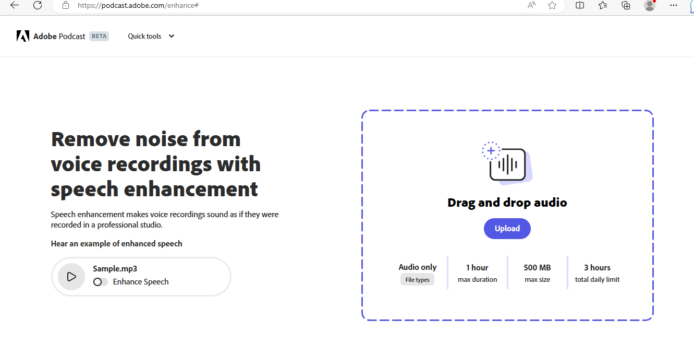Click the Remove noise from voice recordings heading
The height and width of the screenshot is (356, 694).
(155, 164)
